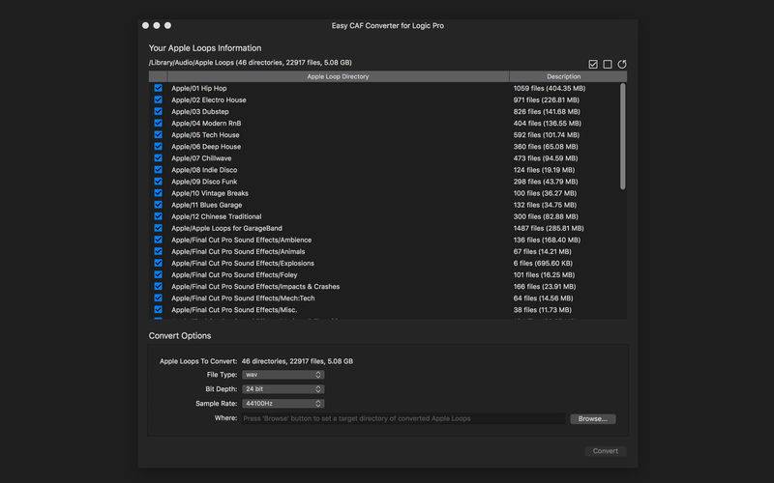
Task: Click the 6 files (695.60 KB) description
Action: click(543, 263)
